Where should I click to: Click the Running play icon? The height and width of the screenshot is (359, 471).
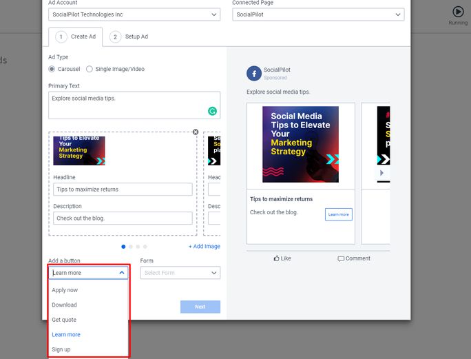click(x=458, y=12)
